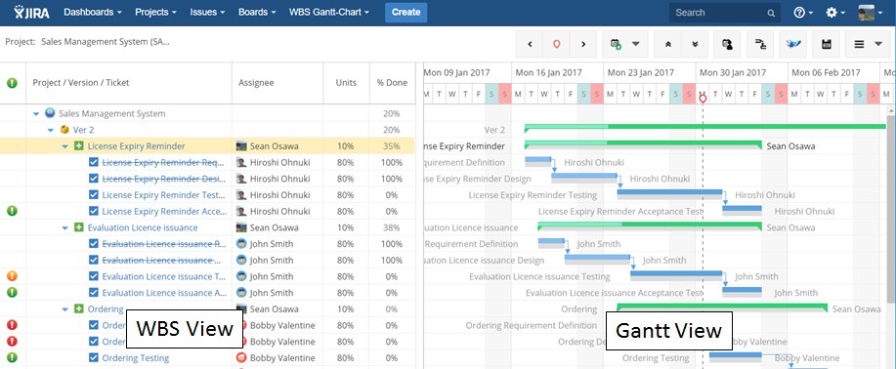This screenshot has width=896, height=369.
Task: Expand all rows with double down chevron
Action: [695, 44]
